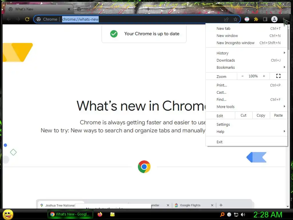Click the Chrome site info icon
This screenshot has height=220, width=293.
pyautogui.click(x=39, y=19)
